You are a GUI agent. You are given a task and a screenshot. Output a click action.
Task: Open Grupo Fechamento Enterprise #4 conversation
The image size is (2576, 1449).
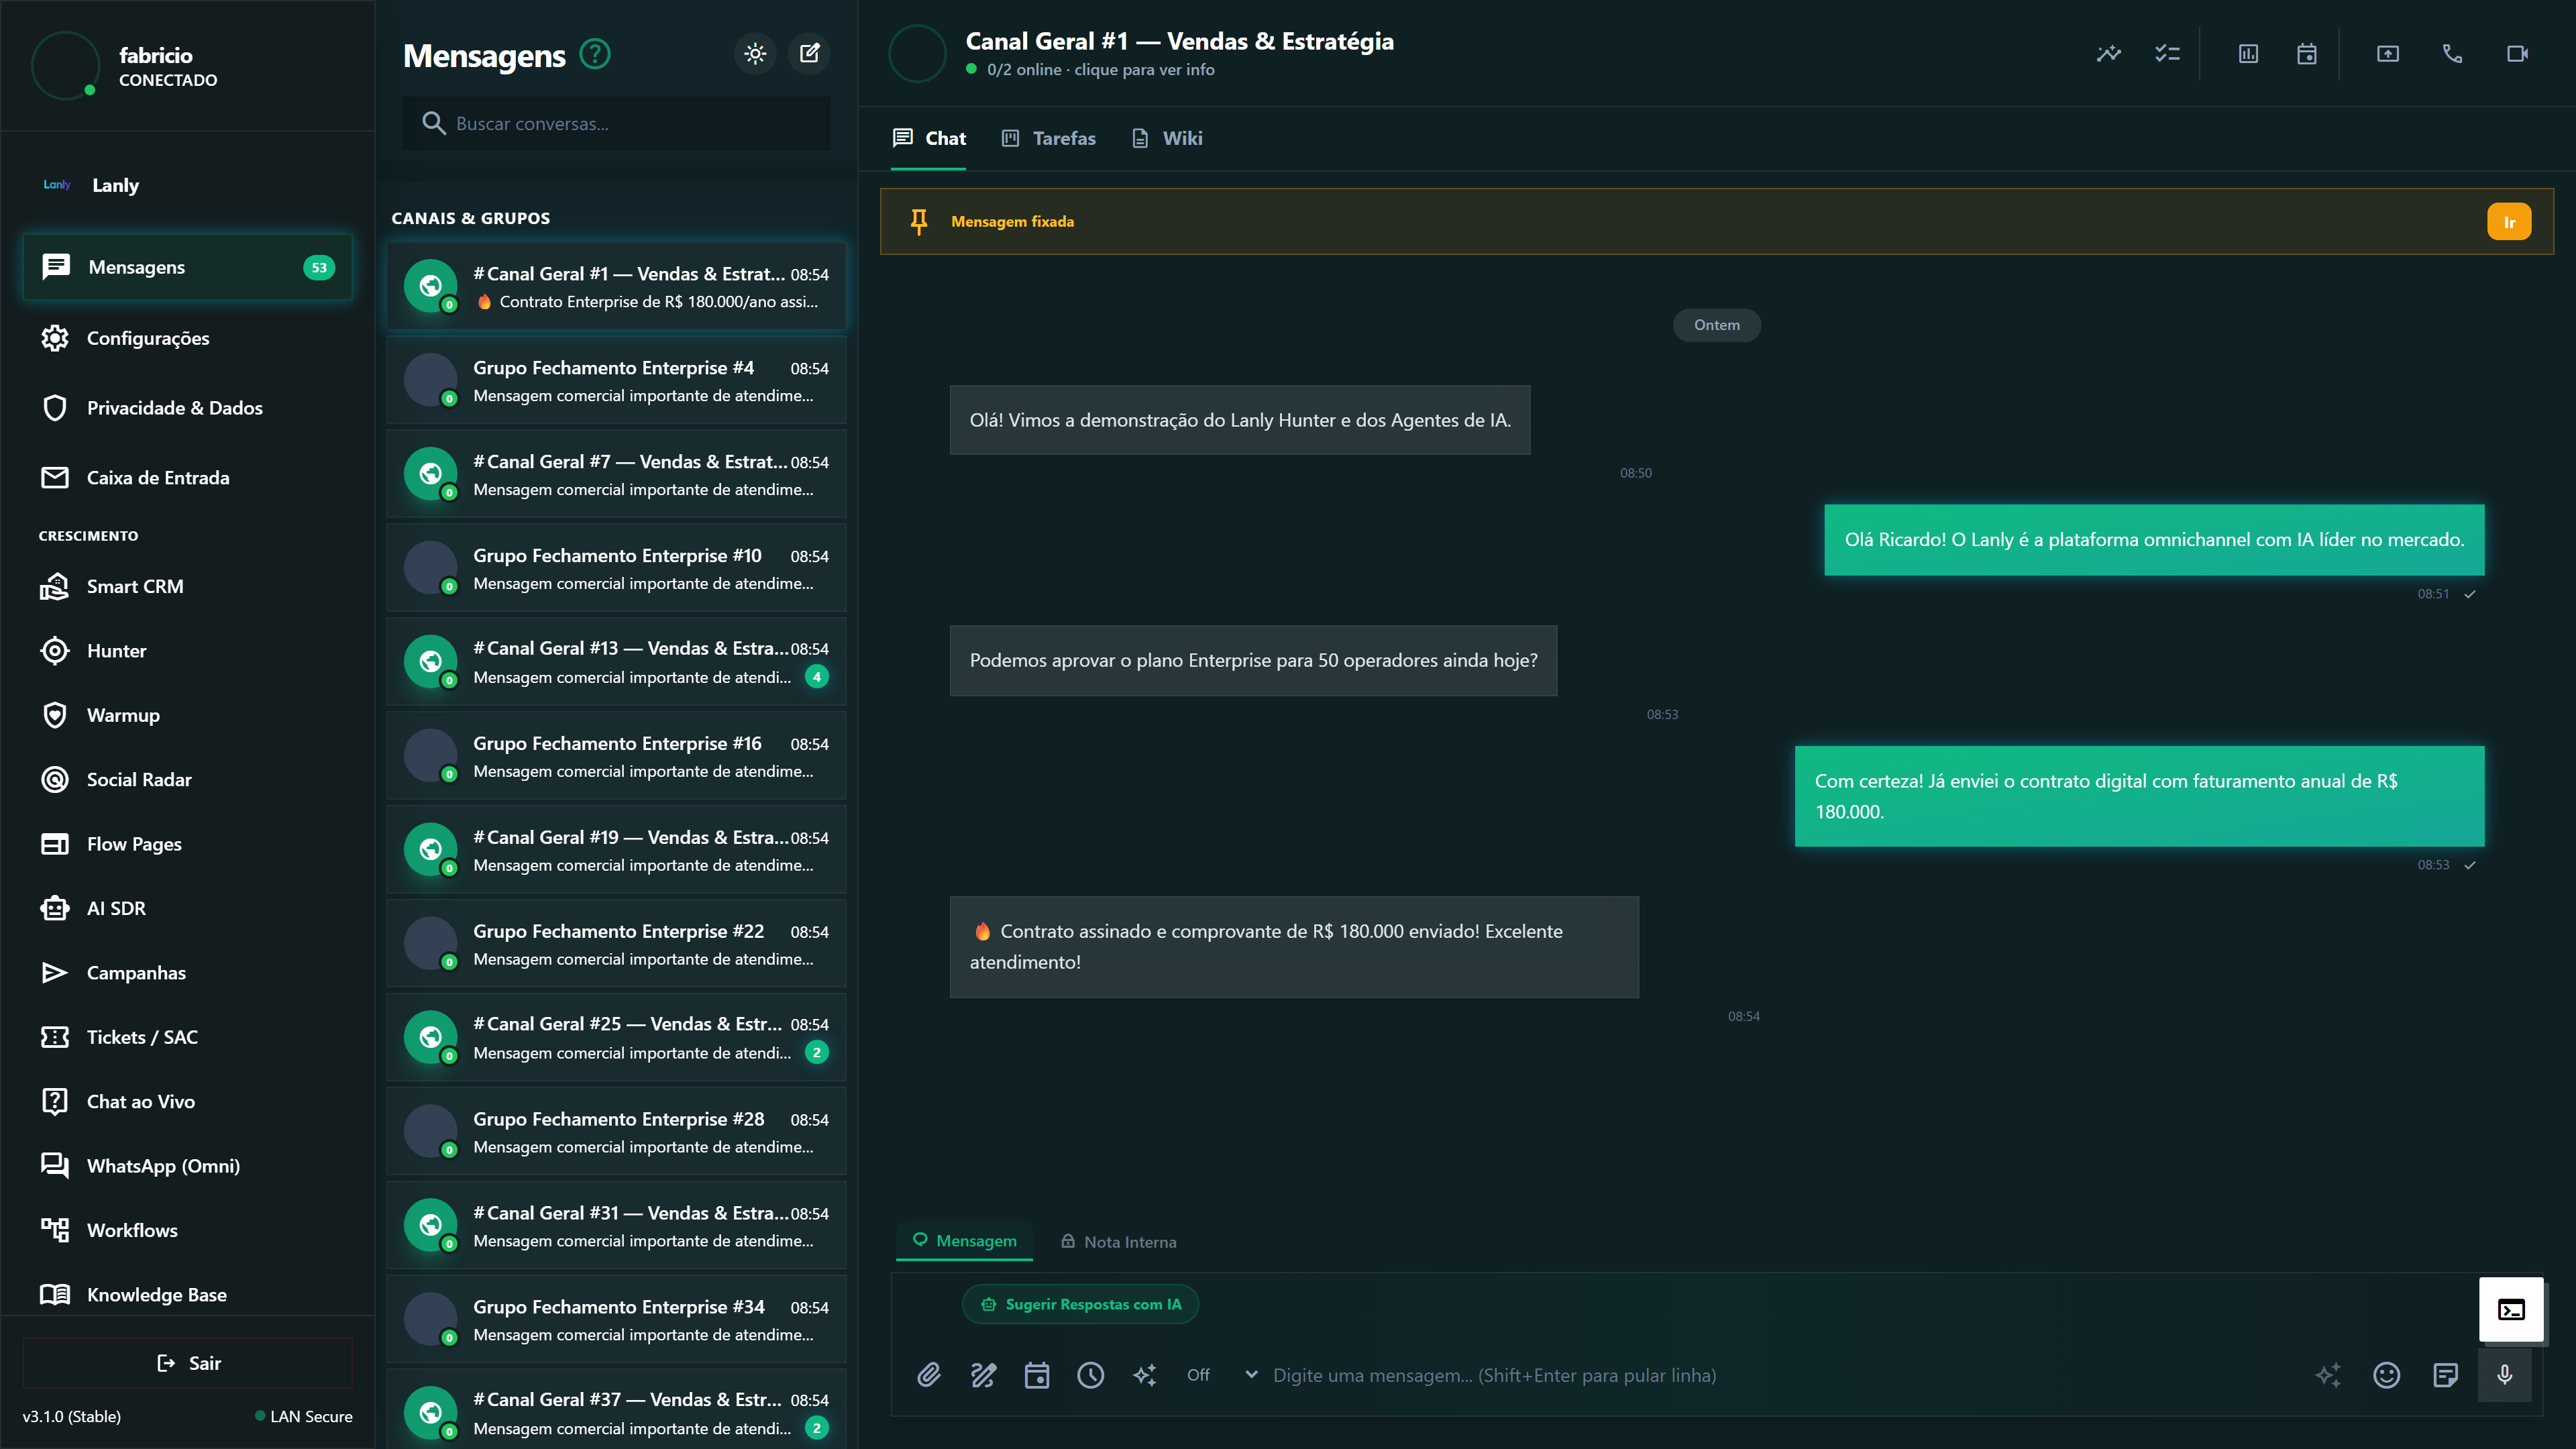(x=616, y=381)
